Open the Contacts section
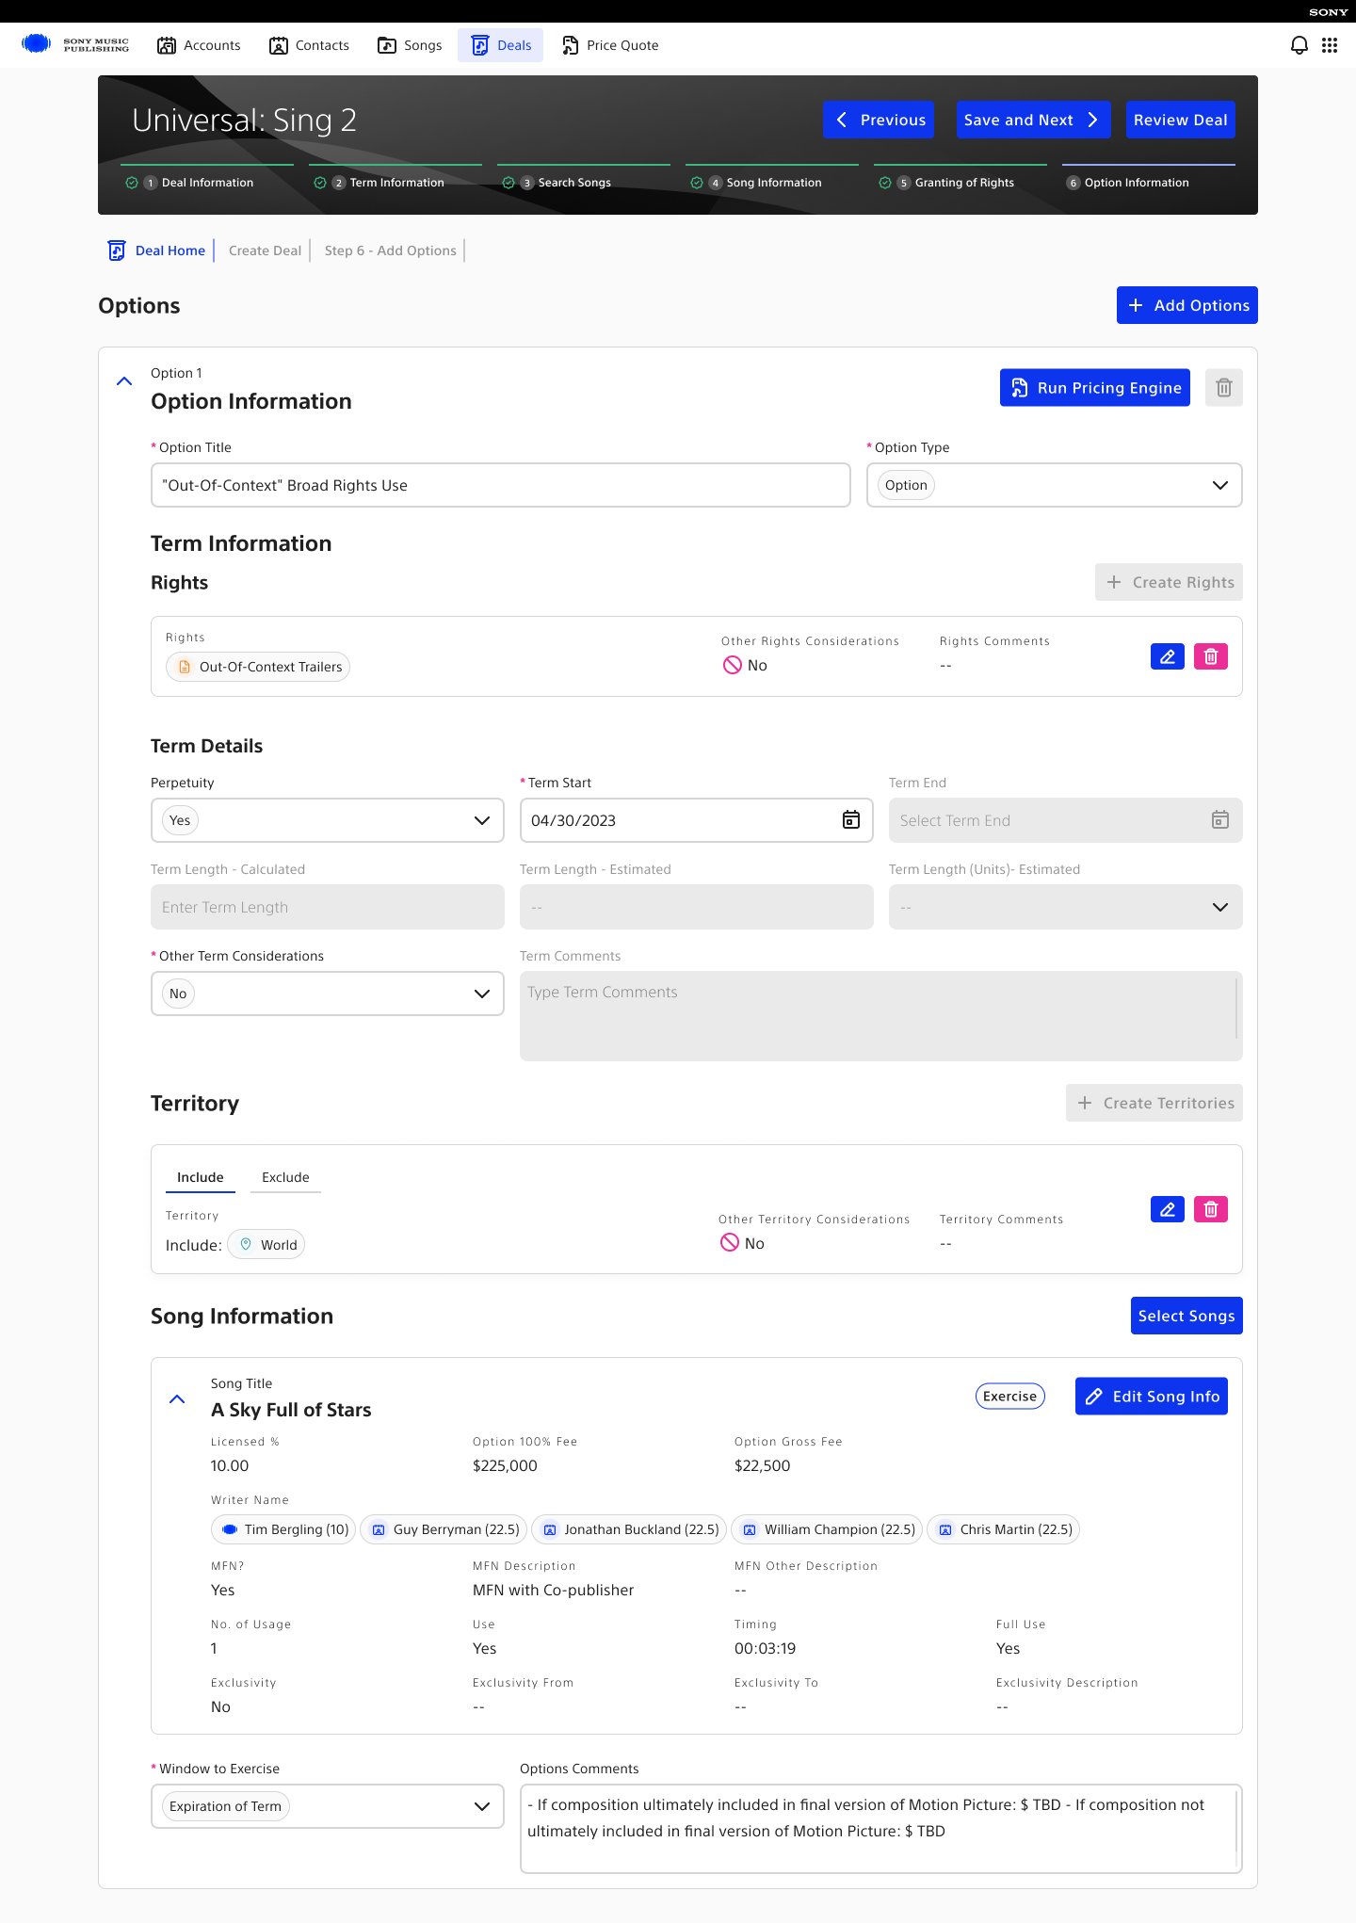This screenshot has width=1356, height=1923. 309,45
